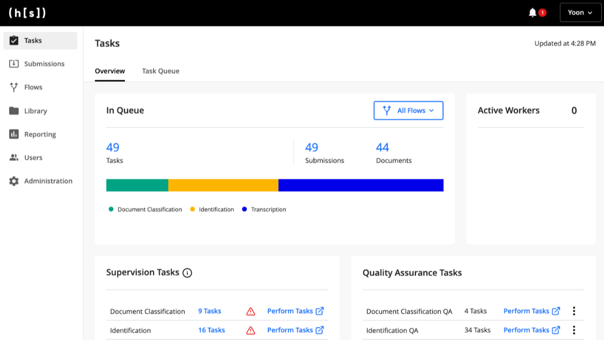Screen dimensions: 604x340
Task: Click the Flows branch icon in sidebar
Action: point(14,88)
